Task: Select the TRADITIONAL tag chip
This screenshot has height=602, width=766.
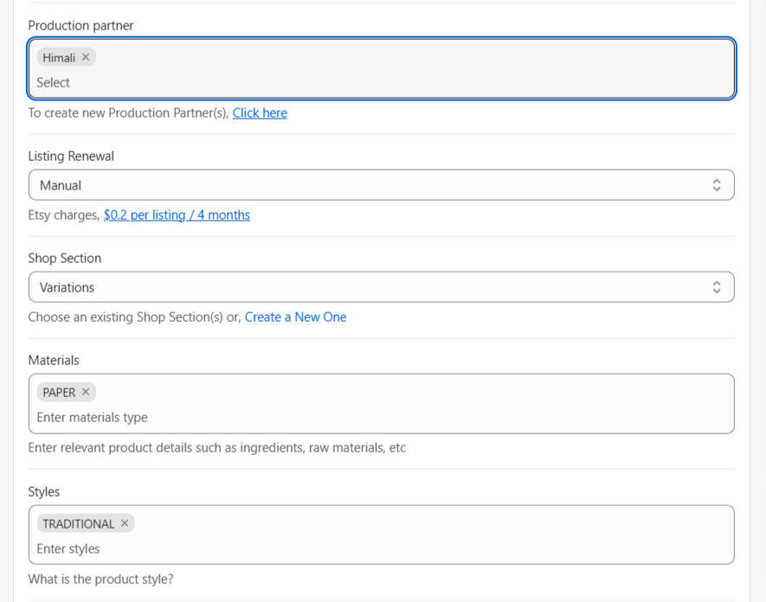Action: pos(86,523)
